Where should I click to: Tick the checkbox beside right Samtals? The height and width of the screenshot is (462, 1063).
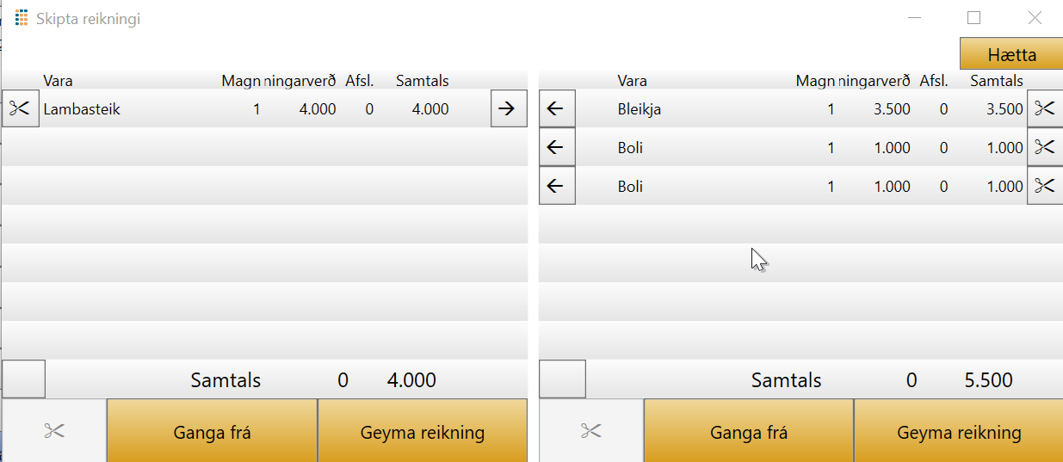pyautogui.click(x=562, y=379)
